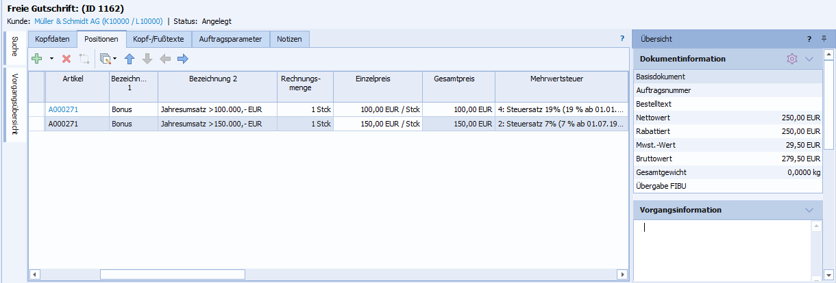Collapse the Dokumentinformation section
836x283 pixels.
809,59
